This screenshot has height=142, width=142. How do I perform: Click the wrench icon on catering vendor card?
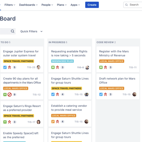pos(53,122)
